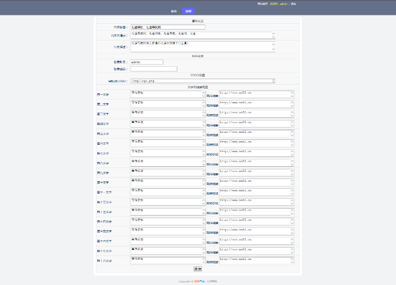396x285 pixels.
Task: Click inside the 首页描述 textarea
Action: point(201,47)
